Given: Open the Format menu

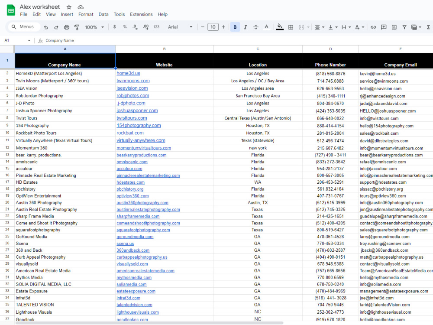Looking at the screenshot, I should 86,14.
